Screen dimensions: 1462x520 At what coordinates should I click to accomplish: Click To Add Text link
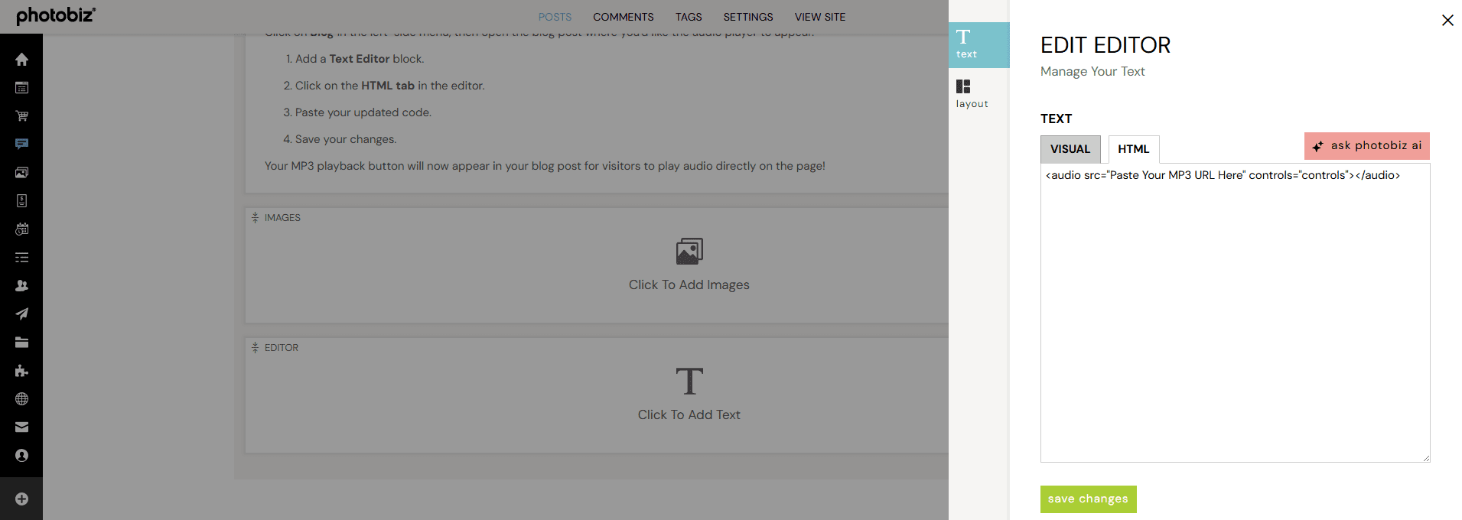(689, 414)
